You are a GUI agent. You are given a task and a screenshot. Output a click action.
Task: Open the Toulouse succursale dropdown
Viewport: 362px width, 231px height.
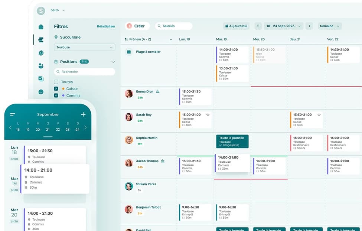click(85, 48)
